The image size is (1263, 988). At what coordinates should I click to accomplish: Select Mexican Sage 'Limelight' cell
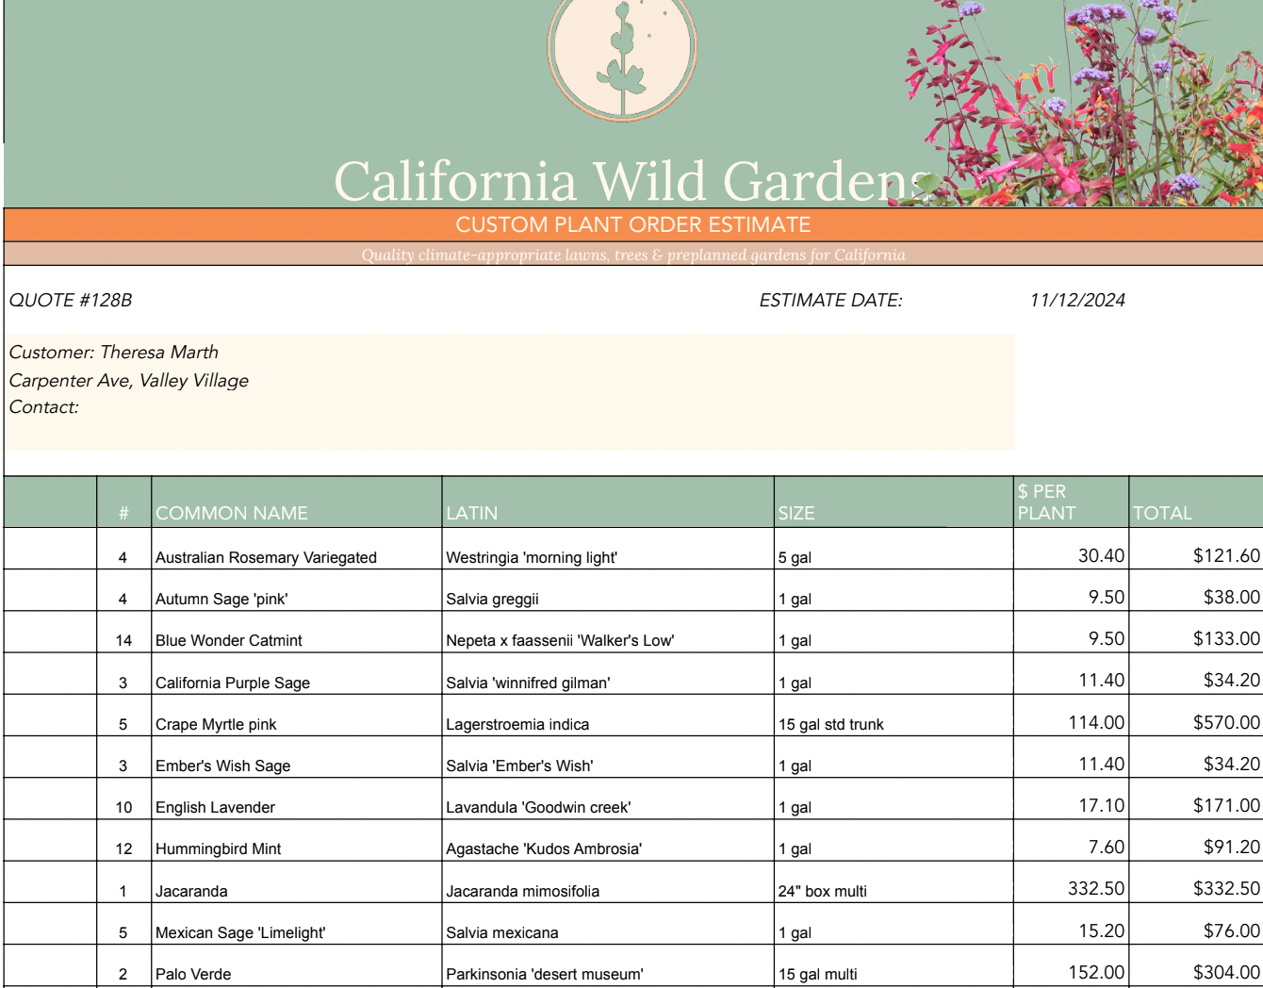tap(297, 924)
